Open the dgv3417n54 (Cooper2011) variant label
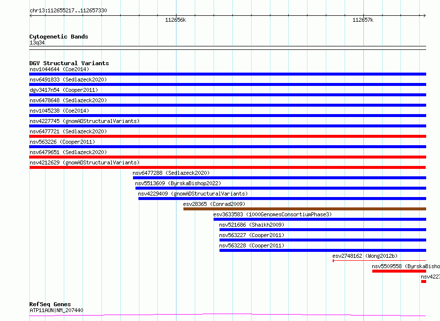This screenshot has width=440, height=321. coord(64,90)
